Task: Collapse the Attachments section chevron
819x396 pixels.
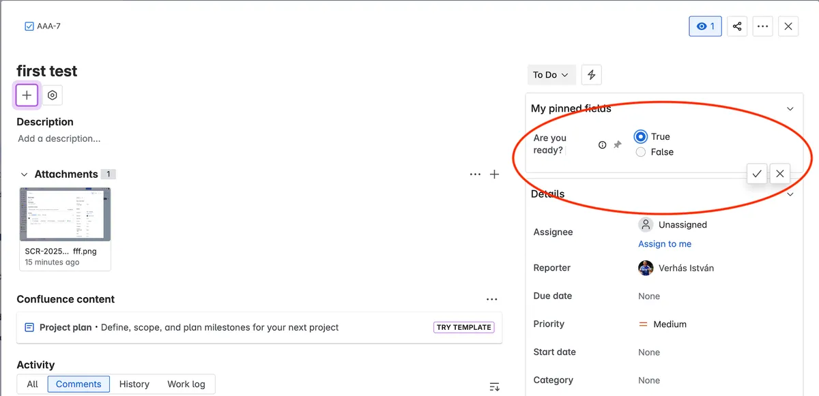Action: pyautogui.click(x=24, y=174)
